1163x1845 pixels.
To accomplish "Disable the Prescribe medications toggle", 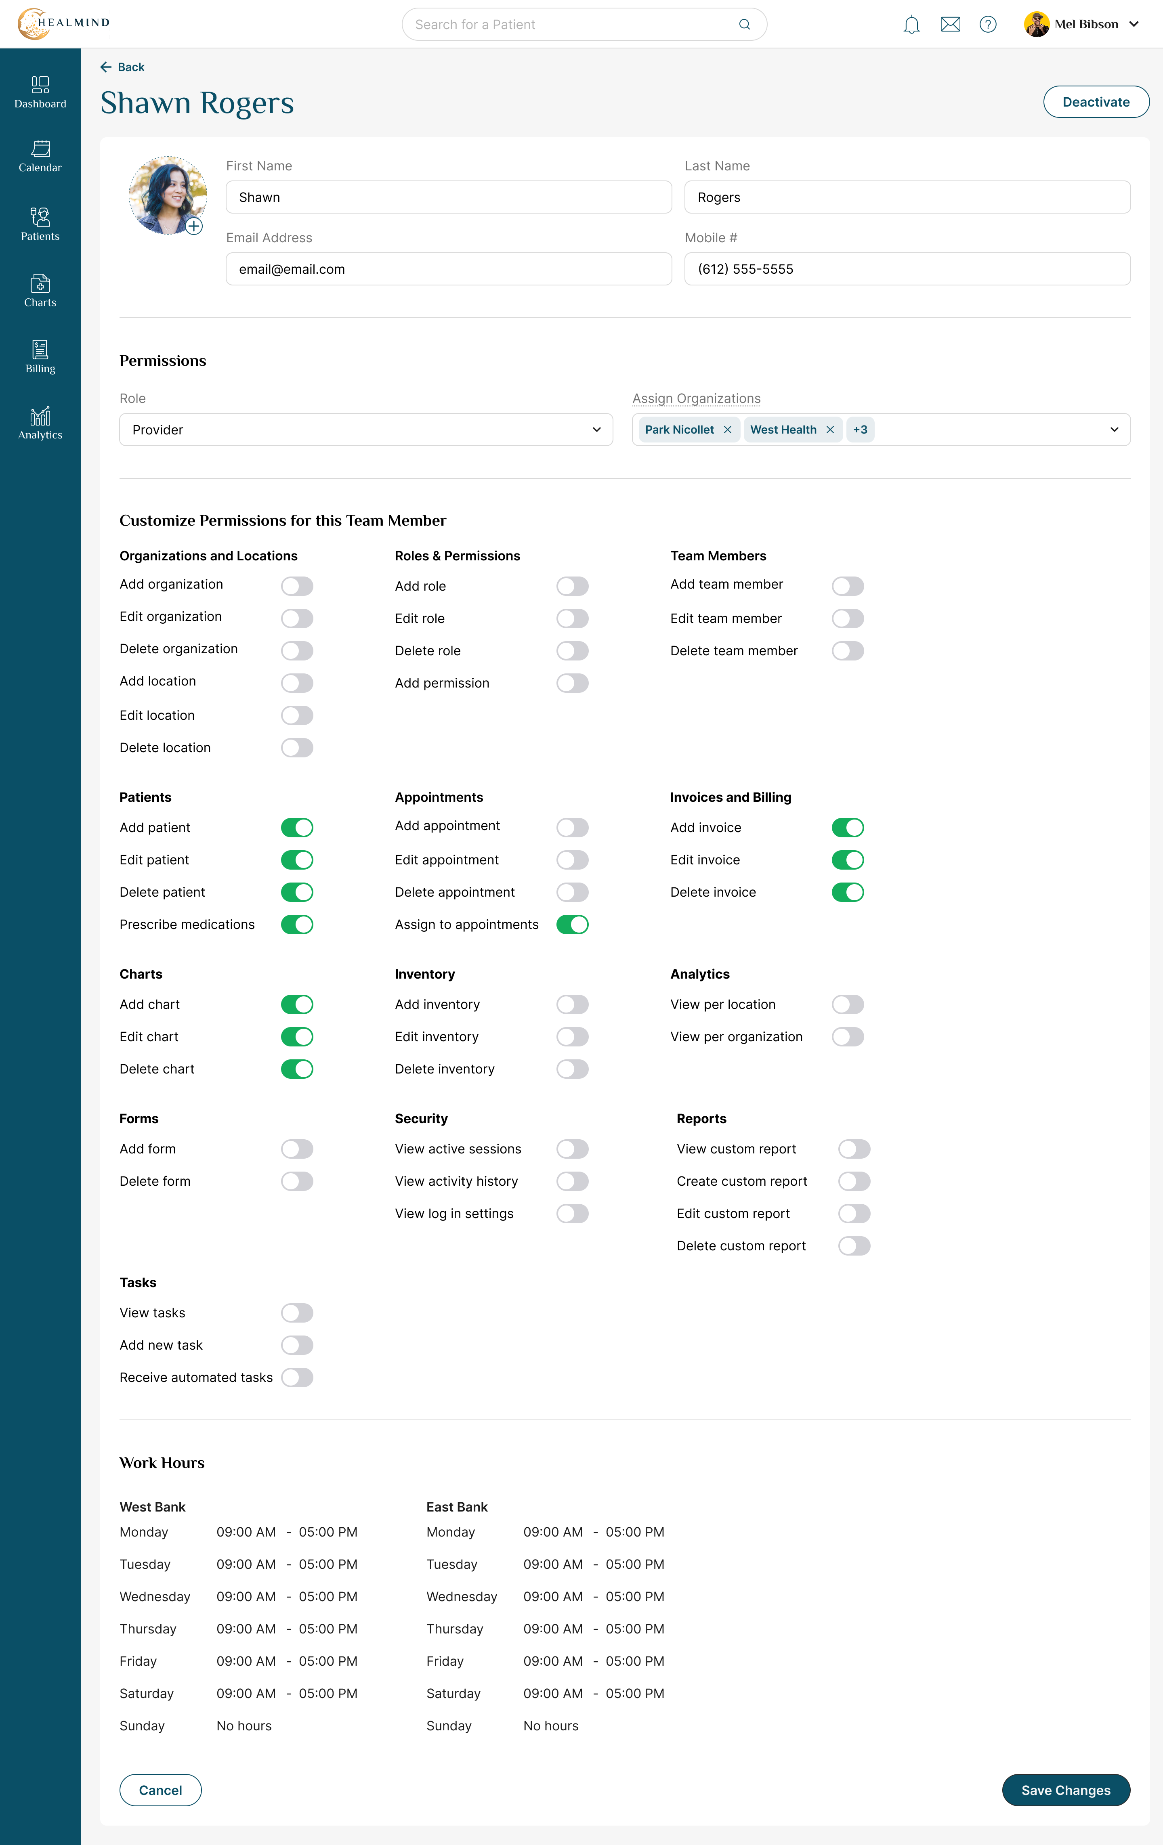I will (297, 925).
